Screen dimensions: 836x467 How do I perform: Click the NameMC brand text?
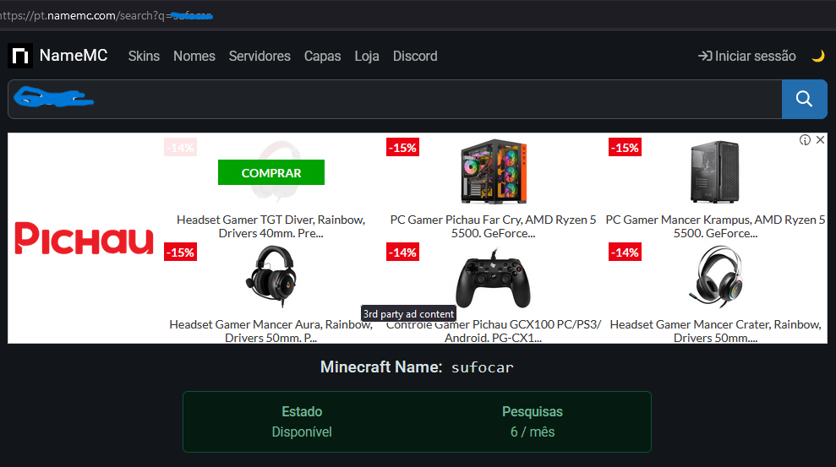pyautogui.click(x=74, y=56)
